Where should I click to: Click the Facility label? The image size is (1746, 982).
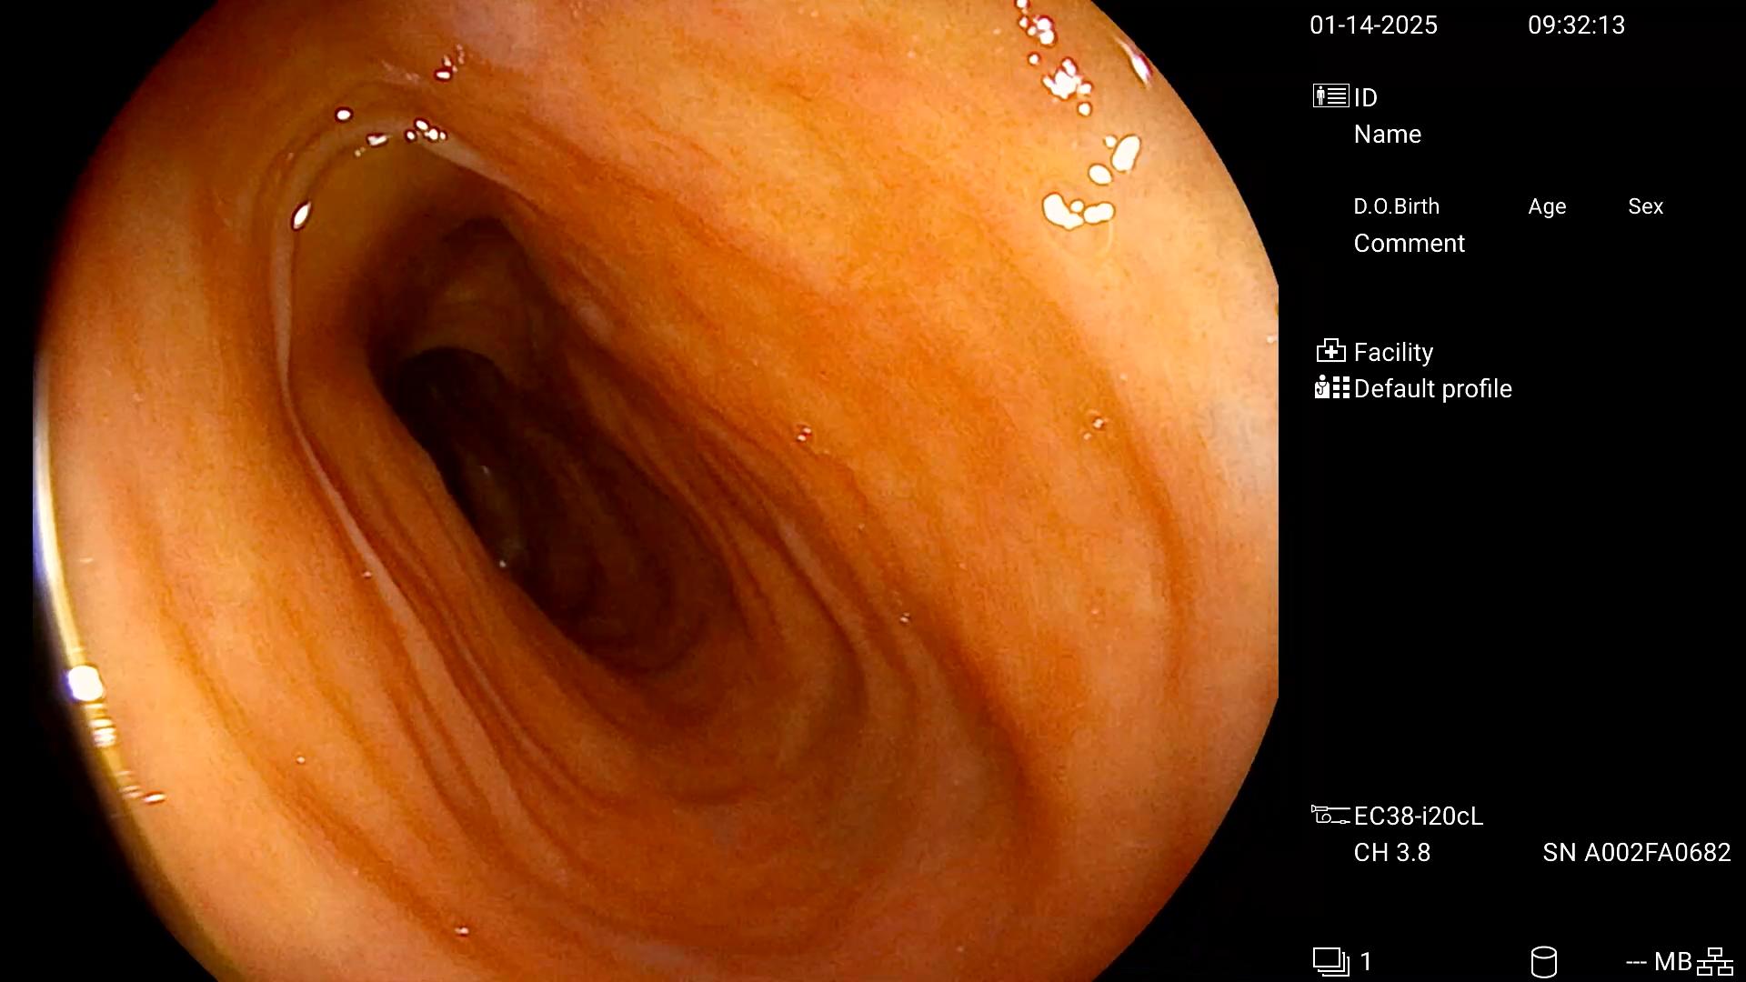[x=1393, y=353]
